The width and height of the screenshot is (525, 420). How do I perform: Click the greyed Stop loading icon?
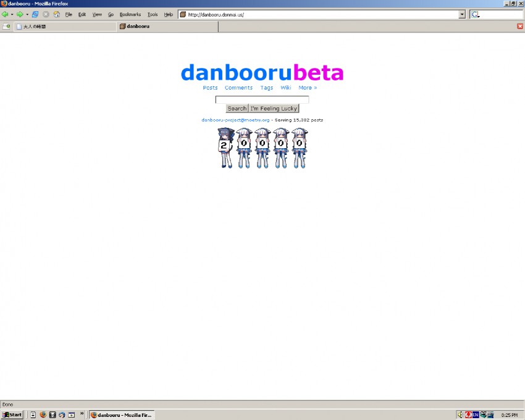click(x=46, y=14)
